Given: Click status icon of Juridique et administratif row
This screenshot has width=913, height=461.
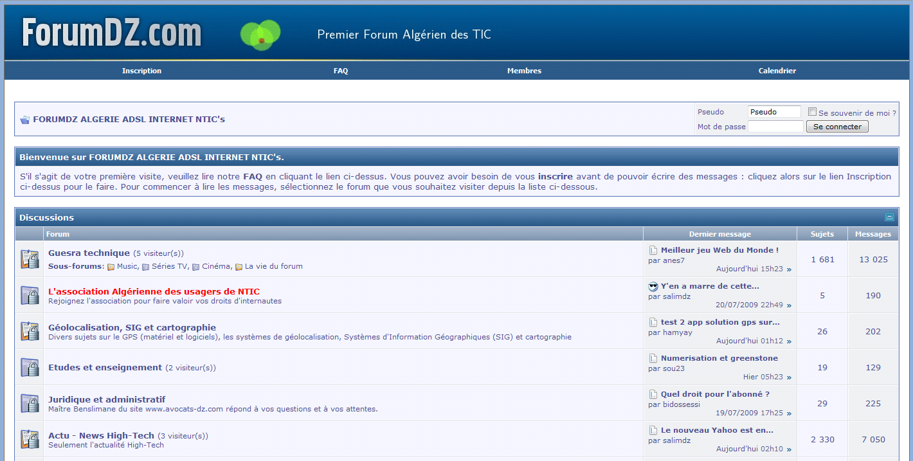Looking at the screenshot, I should coord(30,403).
